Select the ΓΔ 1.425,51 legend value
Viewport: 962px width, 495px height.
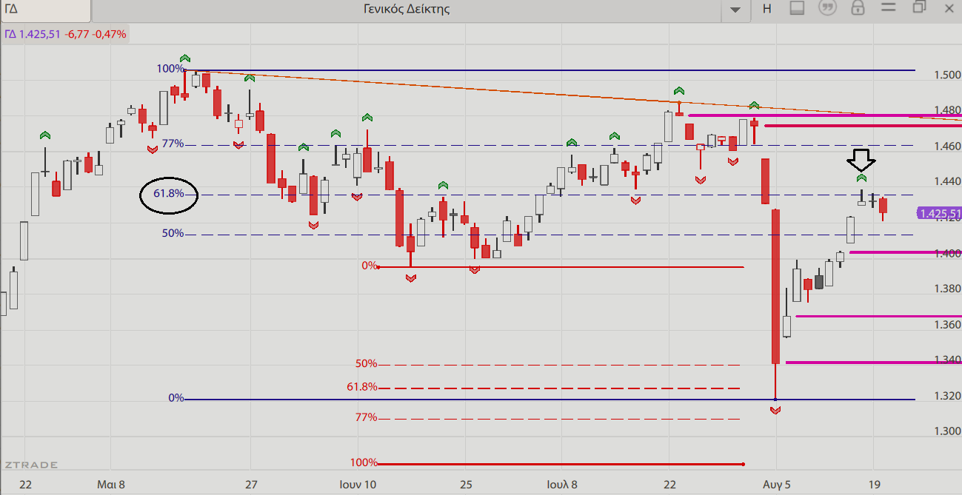tap(33, 34)
